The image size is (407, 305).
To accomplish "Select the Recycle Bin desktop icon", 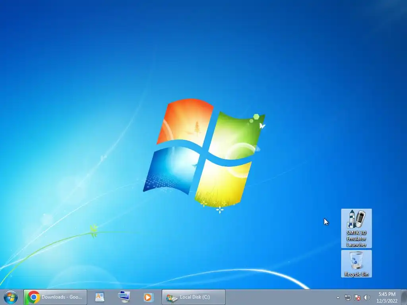I will pyautogui.click(x=357, y=264).
